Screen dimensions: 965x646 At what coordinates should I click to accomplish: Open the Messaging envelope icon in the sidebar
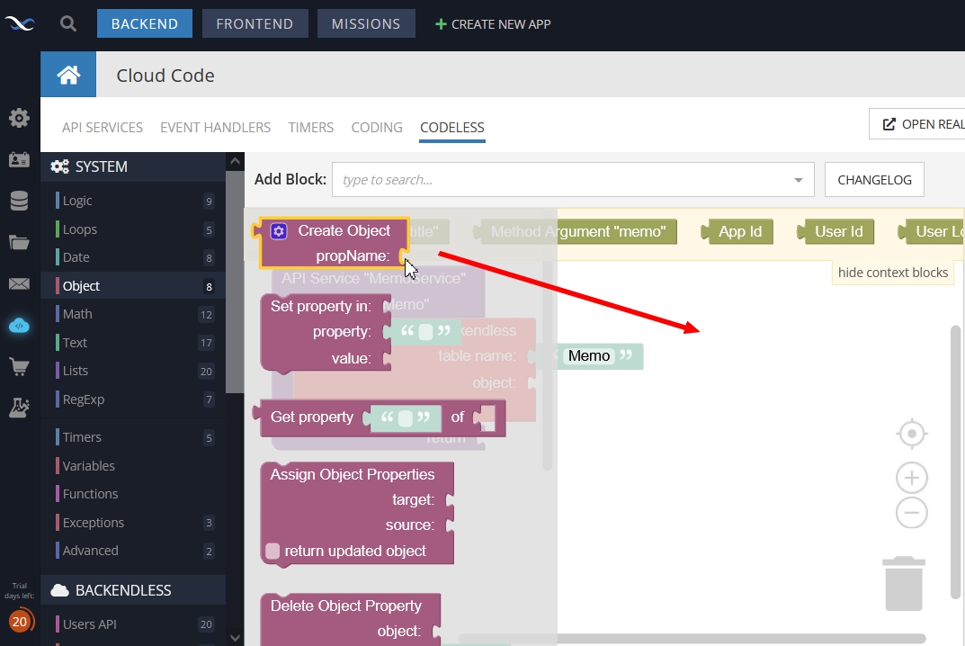19,284
